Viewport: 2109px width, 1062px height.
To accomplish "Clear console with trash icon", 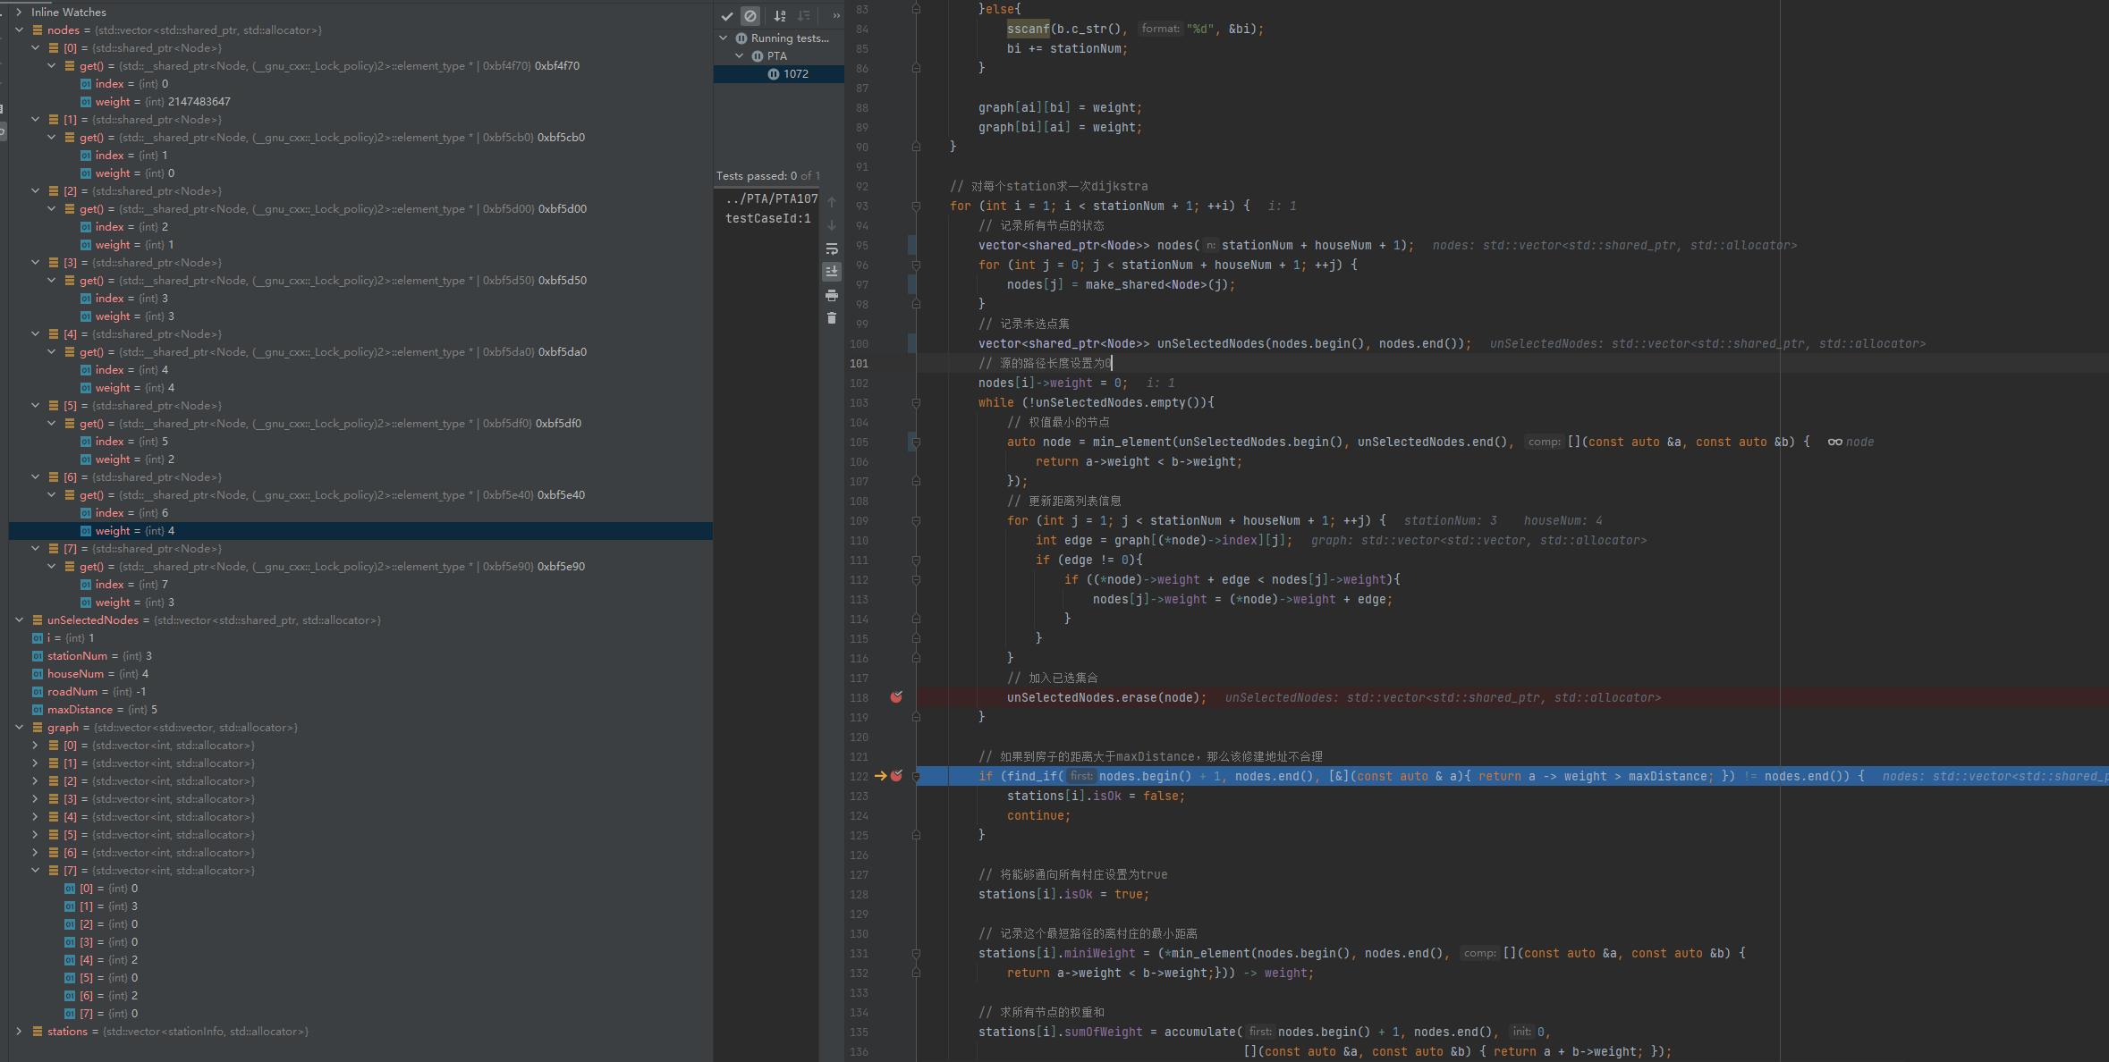I will click(832, 318).
